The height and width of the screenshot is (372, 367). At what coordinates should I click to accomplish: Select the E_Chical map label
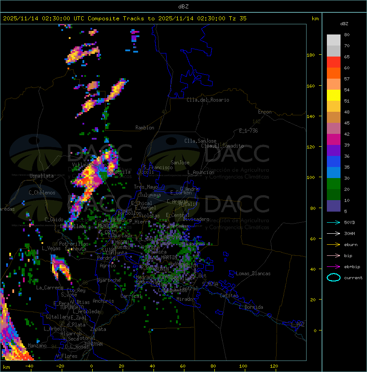pos(142,203)
